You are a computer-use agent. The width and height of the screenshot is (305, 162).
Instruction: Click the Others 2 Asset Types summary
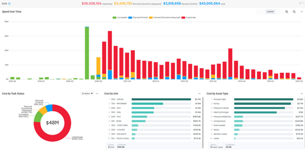pos(256,146)
